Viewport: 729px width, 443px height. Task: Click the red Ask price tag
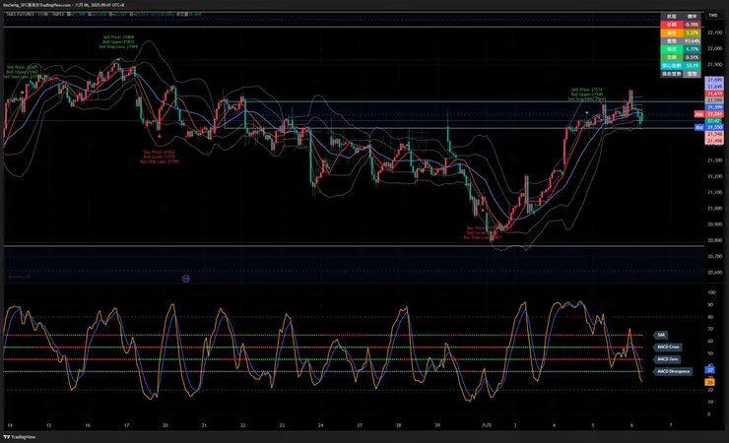coord(698,114)
